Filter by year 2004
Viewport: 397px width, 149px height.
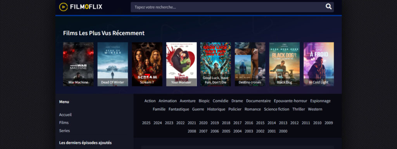(238, 131)
